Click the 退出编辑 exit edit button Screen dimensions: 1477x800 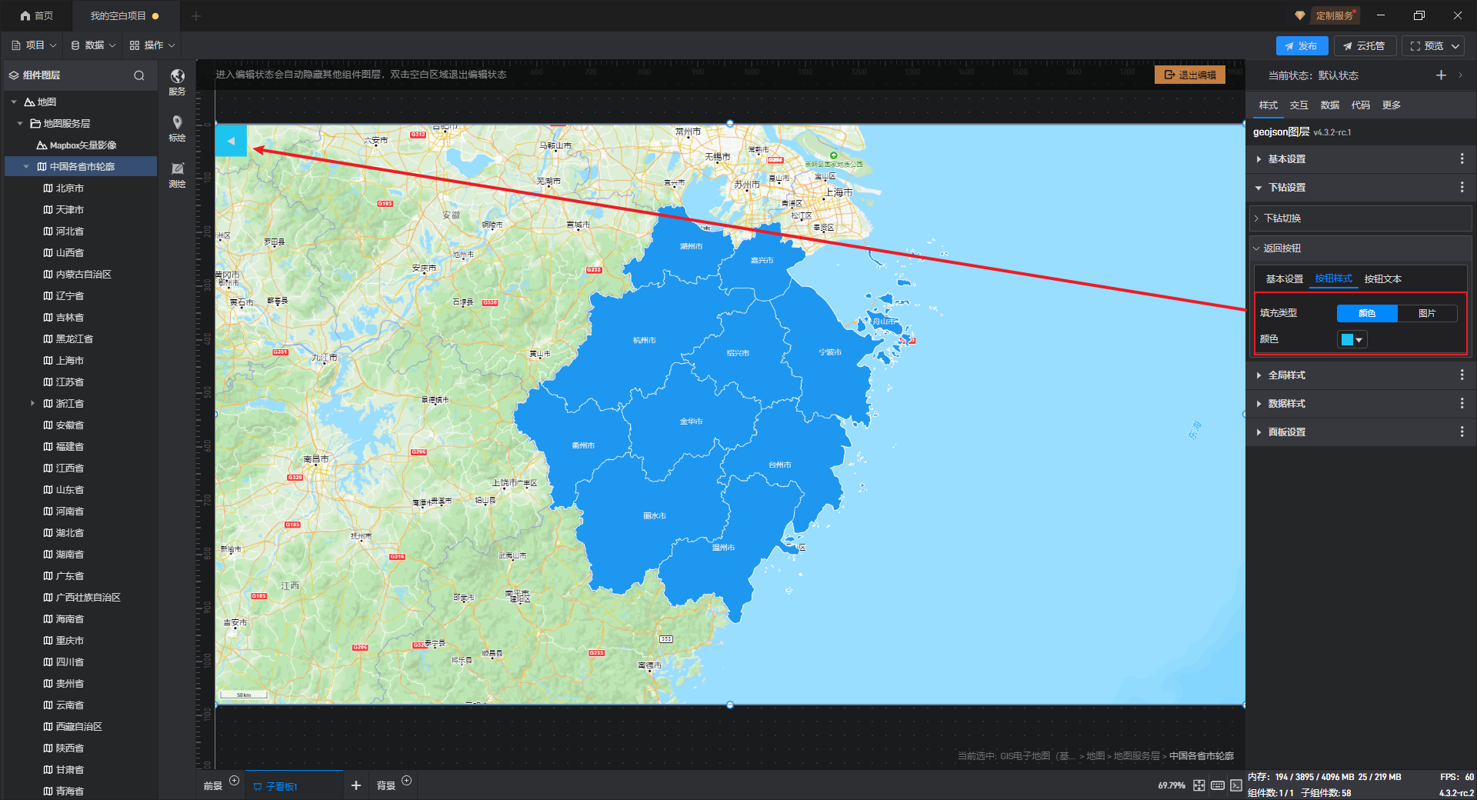[x=1190, y=75]
